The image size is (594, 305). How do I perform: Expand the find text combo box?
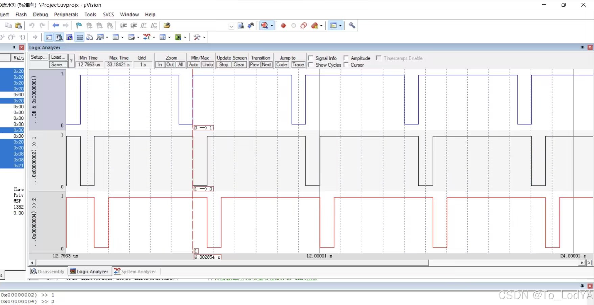tap(231, 26)
